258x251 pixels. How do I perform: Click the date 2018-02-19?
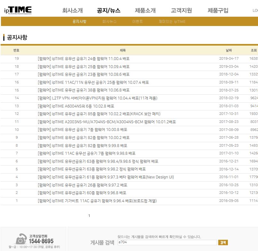229,98
